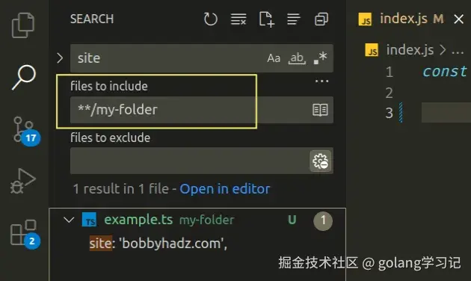This screenshot has width=471, height=281.
Task: Toggle use exclude settings and ignore files
Action: click(x=320, y=161)
